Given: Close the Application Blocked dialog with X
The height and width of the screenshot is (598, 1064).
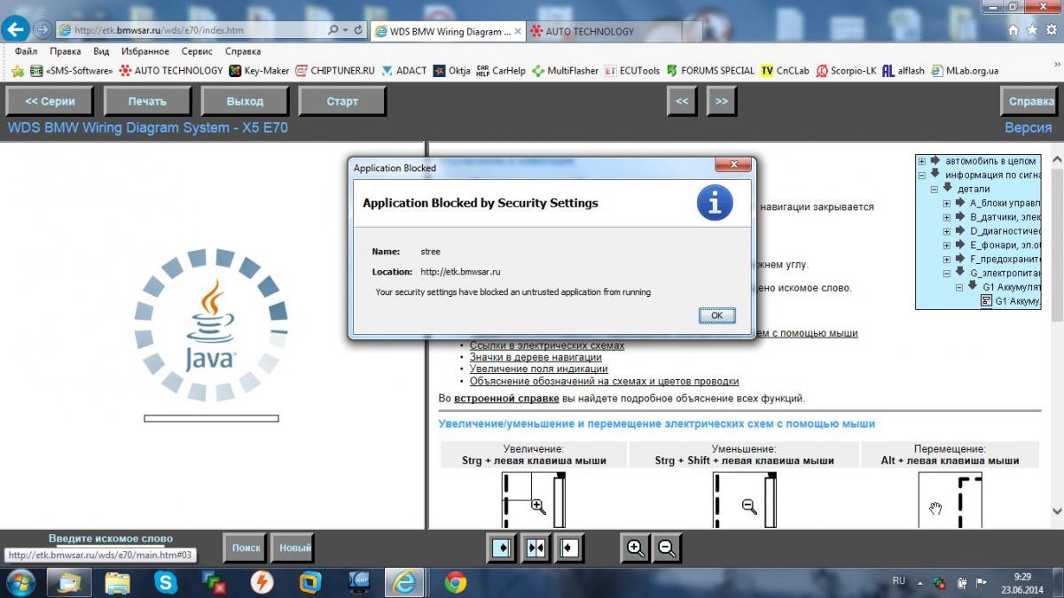Looking at the screenshot, I should point(734,166).
